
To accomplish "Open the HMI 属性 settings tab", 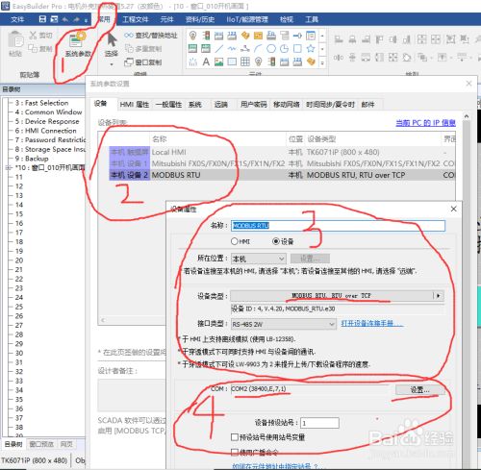I will coord(135,105).
